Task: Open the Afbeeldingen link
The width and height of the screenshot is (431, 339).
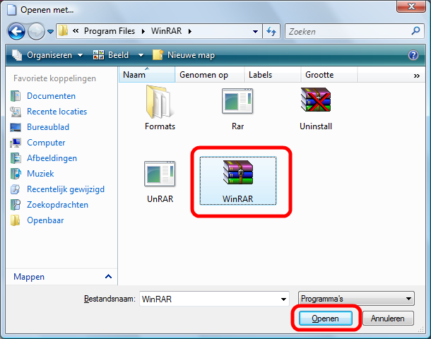Action: pyautogui.click(x=52, y=158)
